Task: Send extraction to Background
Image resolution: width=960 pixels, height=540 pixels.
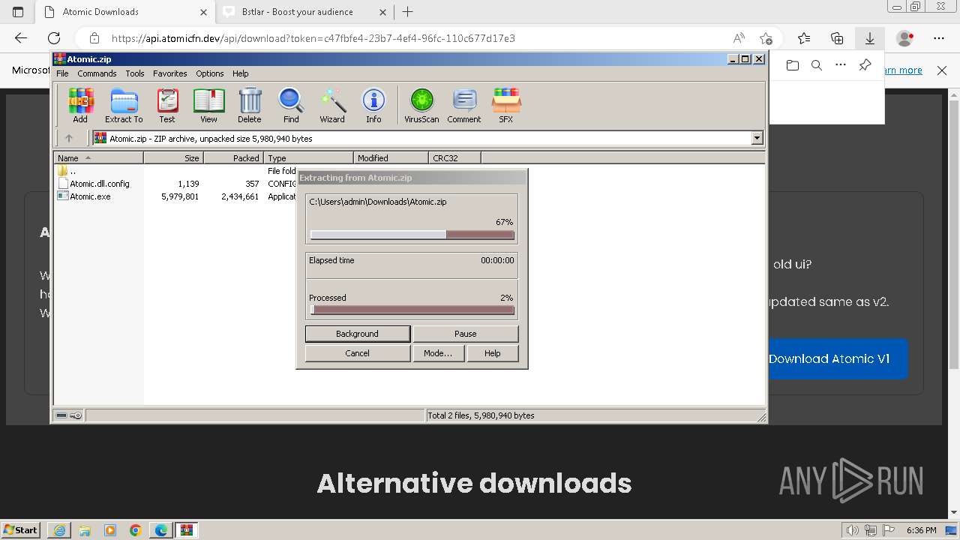Action: pos(357,334)
